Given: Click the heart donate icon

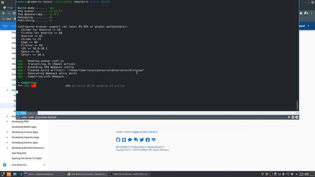Looking at the screenshot, I should pyautogui.click(x=154, y=140).
